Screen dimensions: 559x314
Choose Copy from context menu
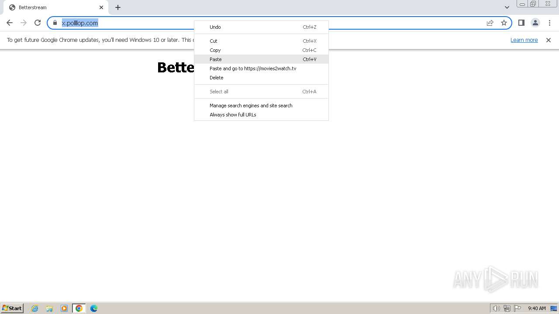point(261,50)
